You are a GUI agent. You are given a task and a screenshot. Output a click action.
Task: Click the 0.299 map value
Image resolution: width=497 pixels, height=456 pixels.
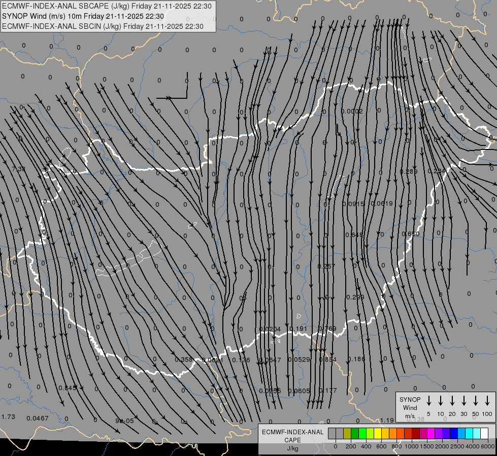pyautogui.click(x=355, y=297)
